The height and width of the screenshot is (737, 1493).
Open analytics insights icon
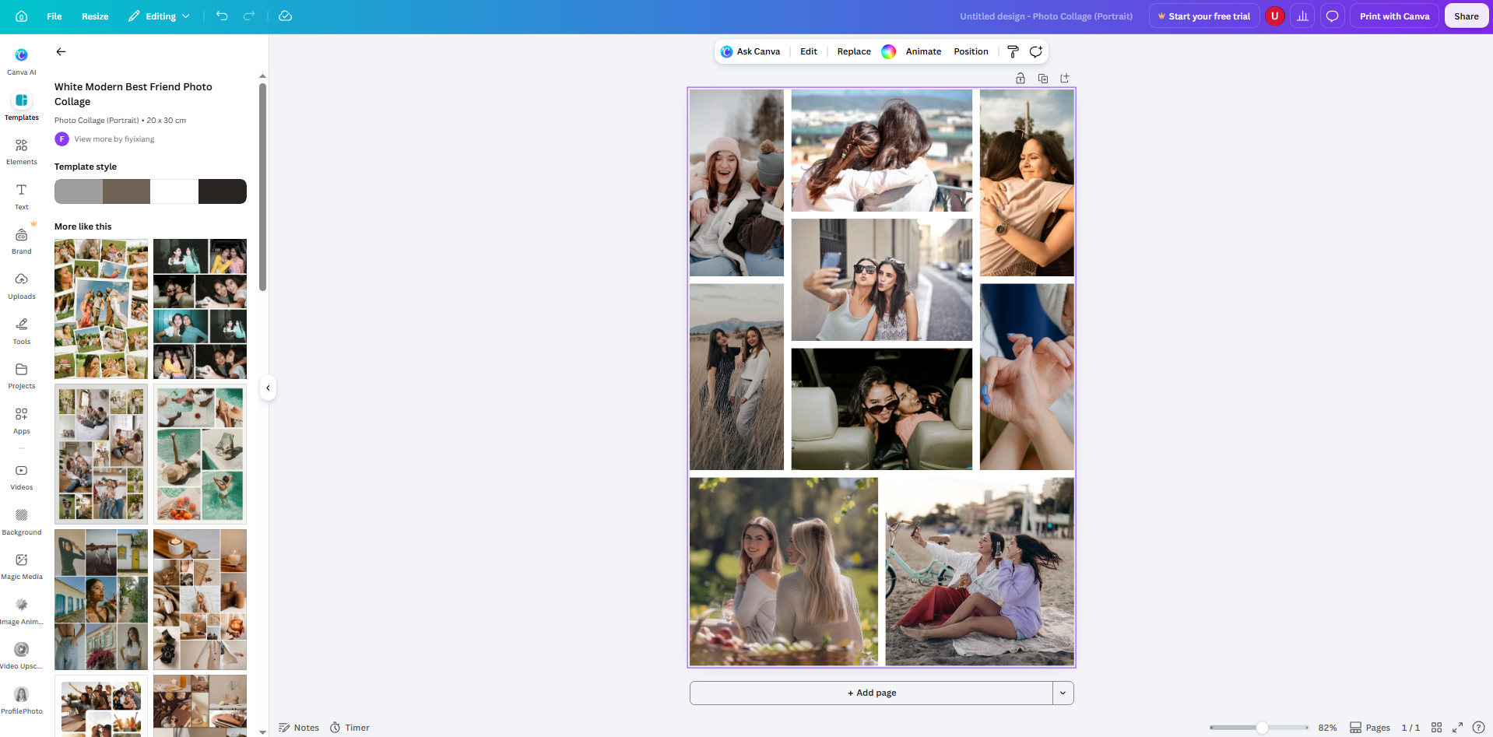pos(1302,16)
